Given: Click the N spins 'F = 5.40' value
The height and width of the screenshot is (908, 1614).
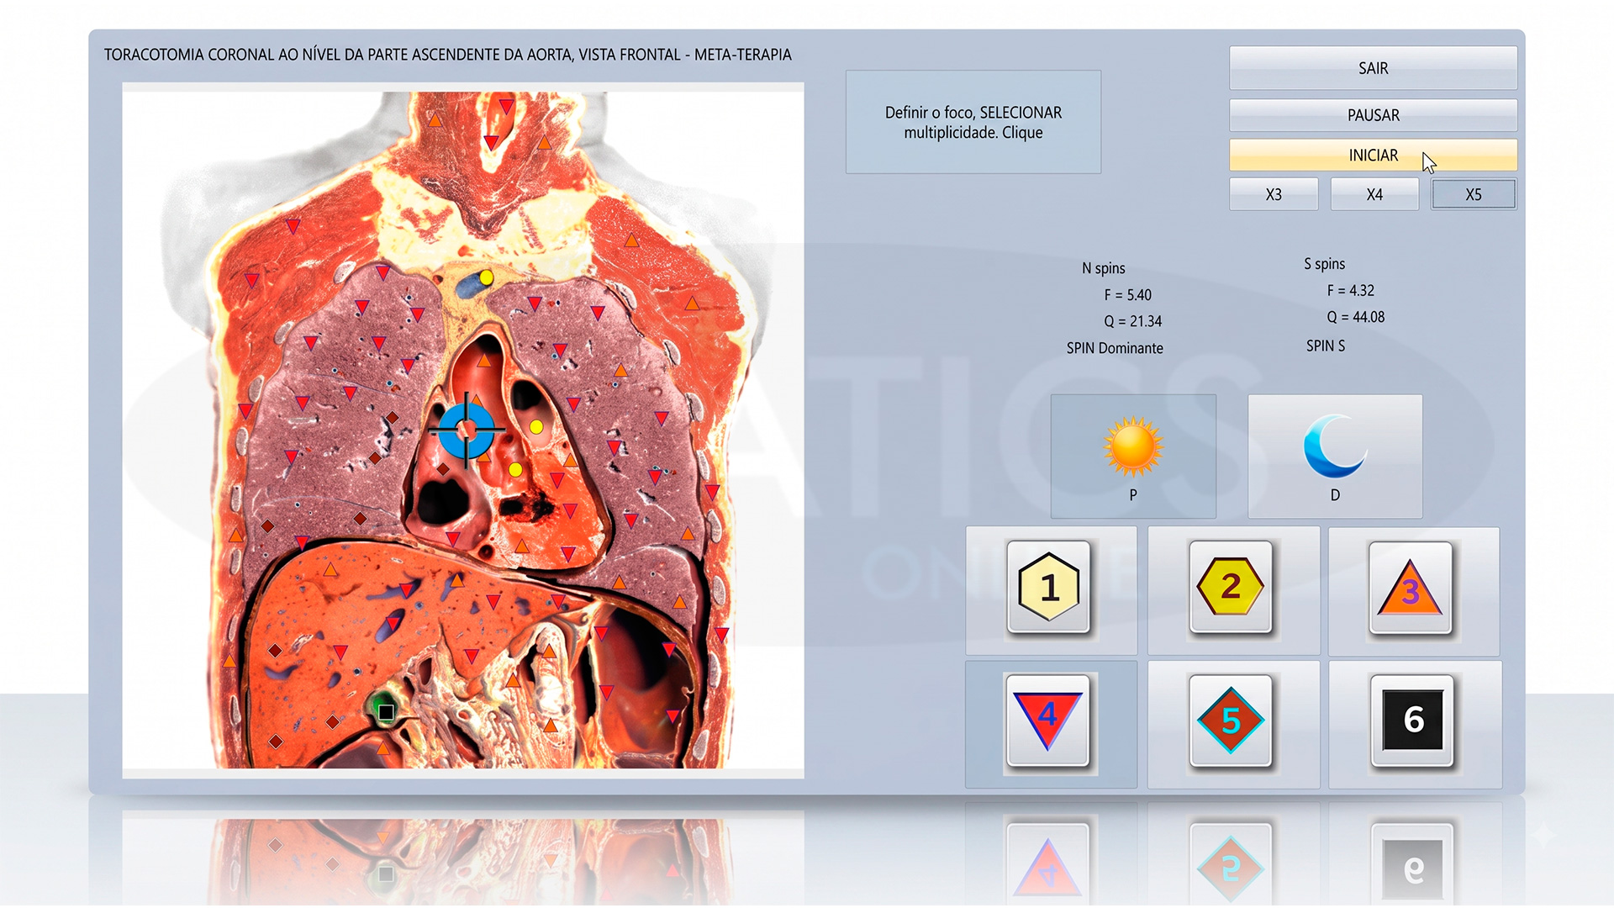Looking at the screenshot, I should 1127,295.
